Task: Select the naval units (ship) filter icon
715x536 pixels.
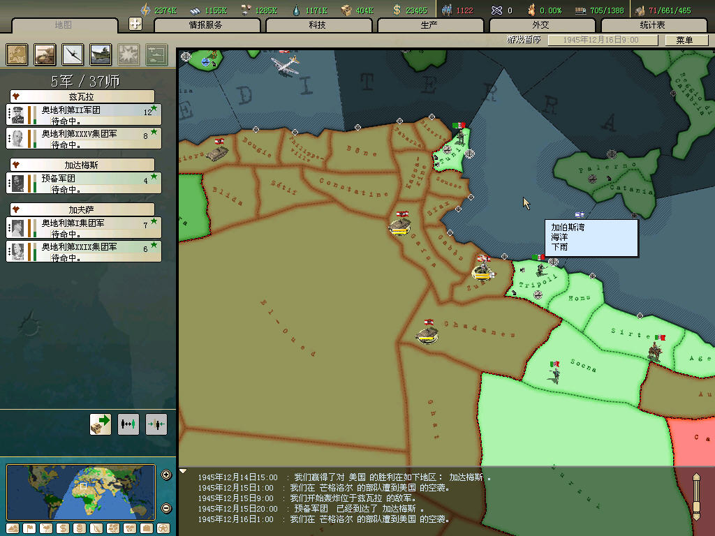Action: [x=101, y=54]
